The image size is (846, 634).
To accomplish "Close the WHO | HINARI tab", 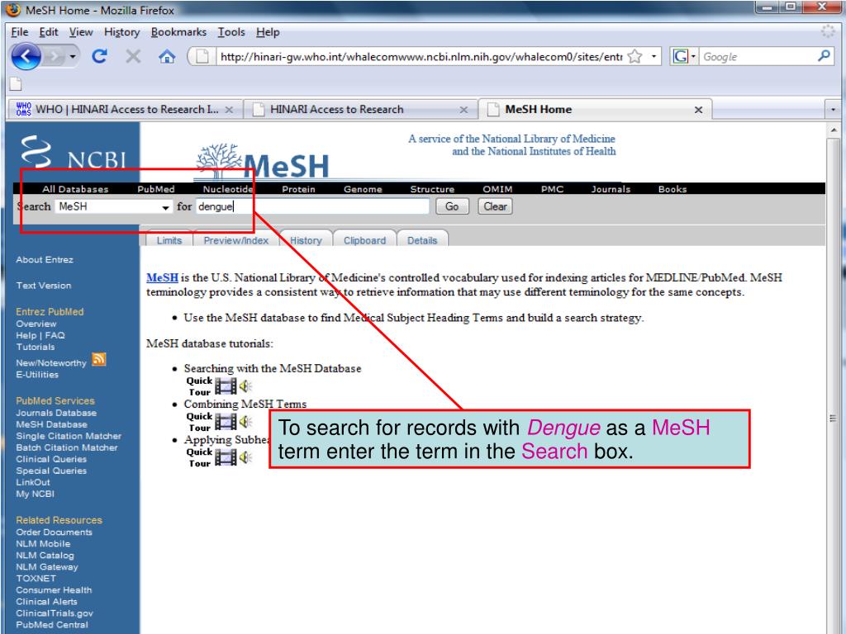I will pos(230,110).
